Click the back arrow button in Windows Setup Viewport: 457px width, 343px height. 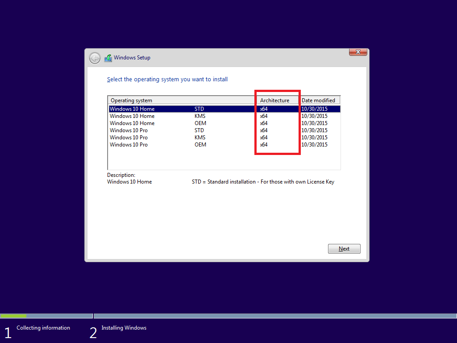[x=95, y=58]
